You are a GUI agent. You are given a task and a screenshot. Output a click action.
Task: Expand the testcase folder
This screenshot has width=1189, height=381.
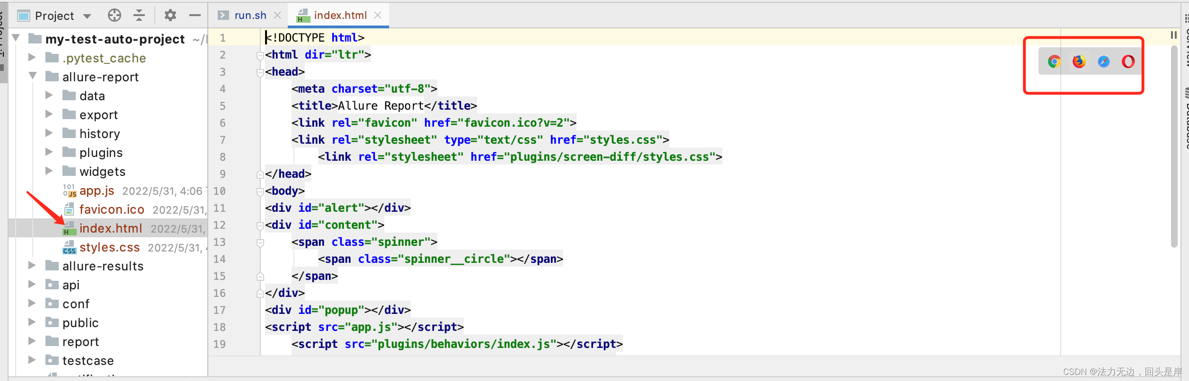[x=32, y=360]
